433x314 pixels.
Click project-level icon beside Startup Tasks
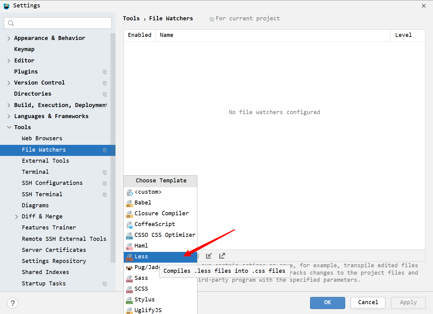click(x=105, y=284)
